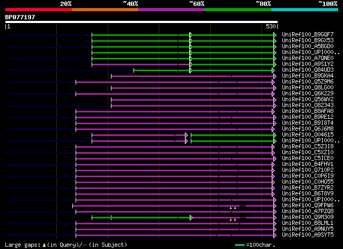Click the purple end arrowhead on Q9FPW6 row
The height and width of the screenshot is (249, 343).
tap(275, 206)
